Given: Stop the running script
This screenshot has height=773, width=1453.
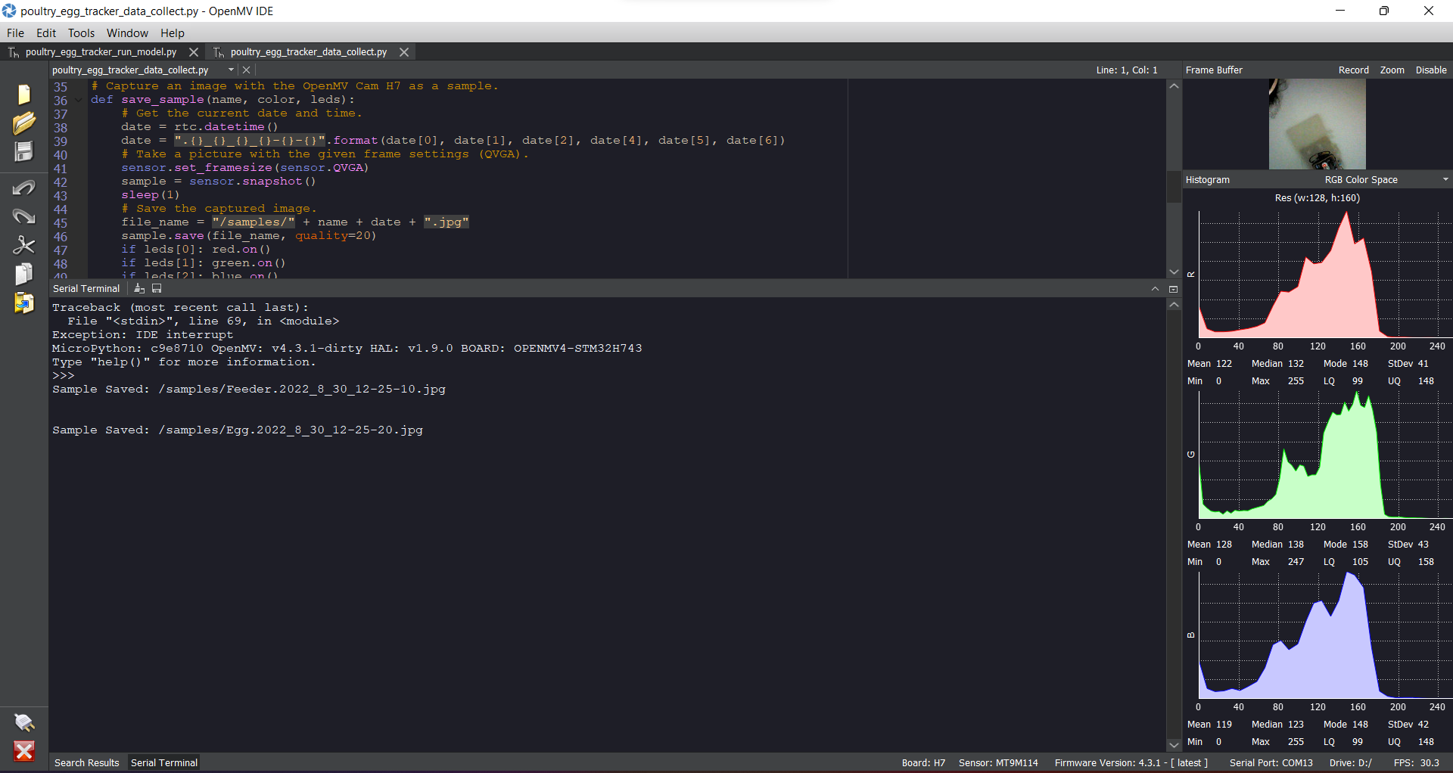Looking at the screenshot, I should click(25, 751).
